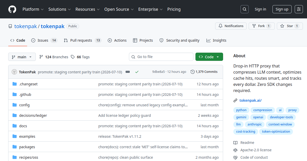Click the folder icon for docs
The width and height of the screenshot is (307, 161).
(x=15, y=126)
